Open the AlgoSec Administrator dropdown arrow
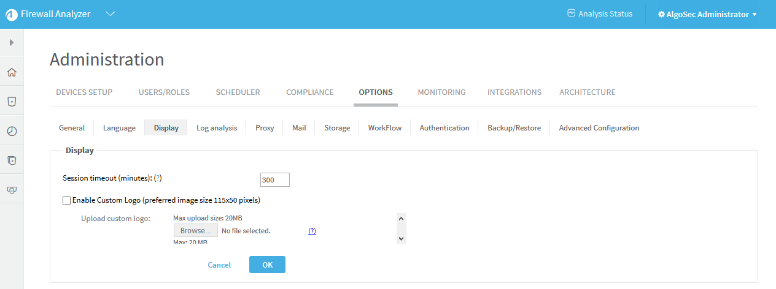The width and height of the screenshot is (776, 289). point(755,15)
